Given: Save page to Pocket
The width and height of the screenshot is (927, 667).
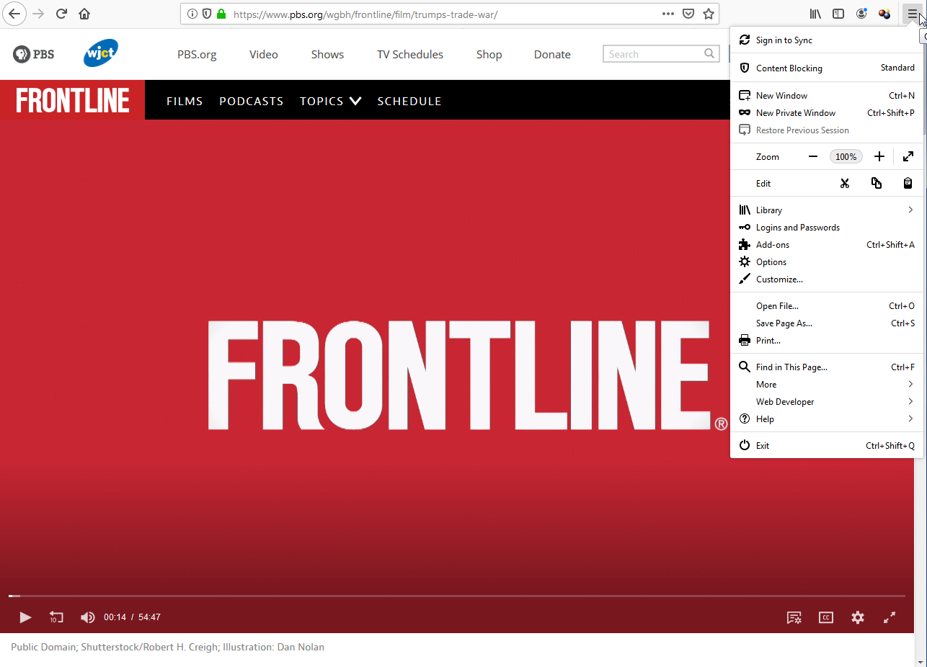Looking at the screenshot, I should (x=688, y=14).
